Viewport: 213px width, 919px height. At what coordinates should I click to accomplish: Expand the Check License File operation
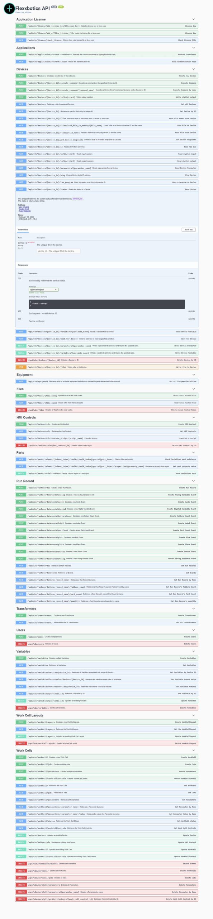106,40
